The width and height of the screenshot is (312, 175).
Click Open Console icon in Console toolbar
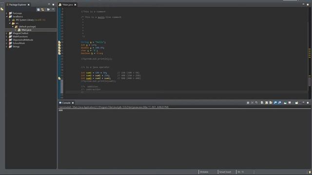[297, 103]
